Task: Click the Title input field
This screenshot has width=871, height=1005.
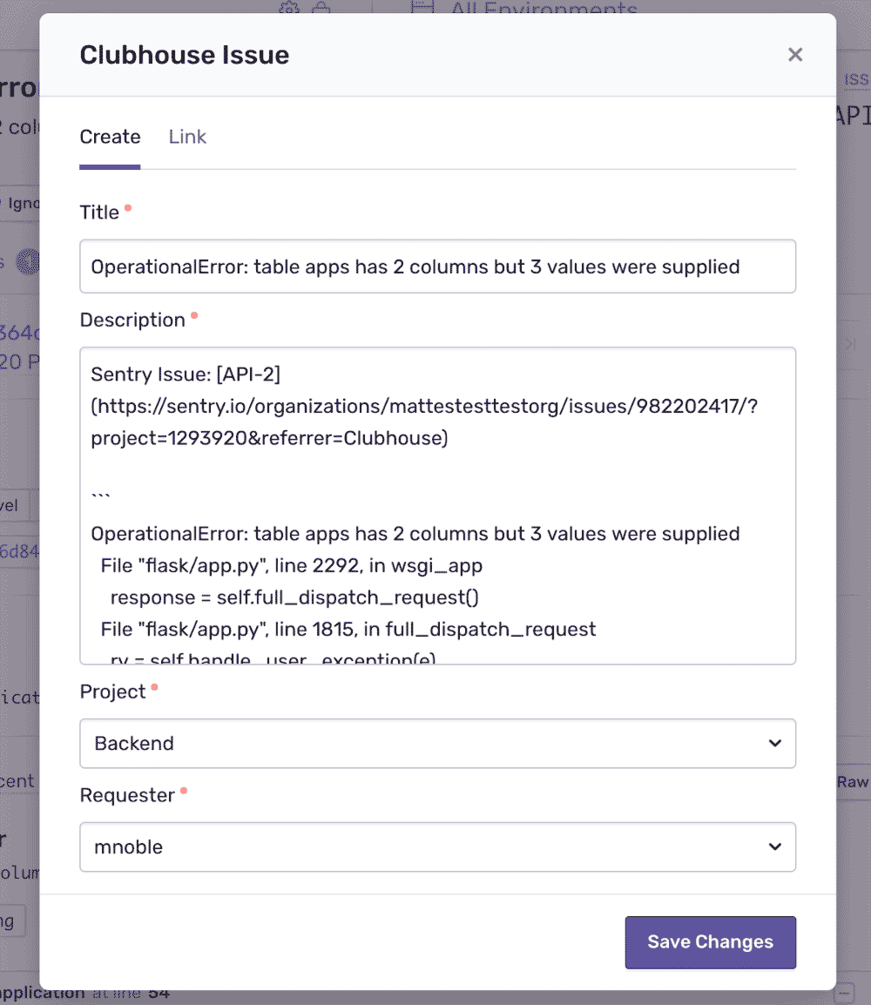Action: click(x=438, y=266)
